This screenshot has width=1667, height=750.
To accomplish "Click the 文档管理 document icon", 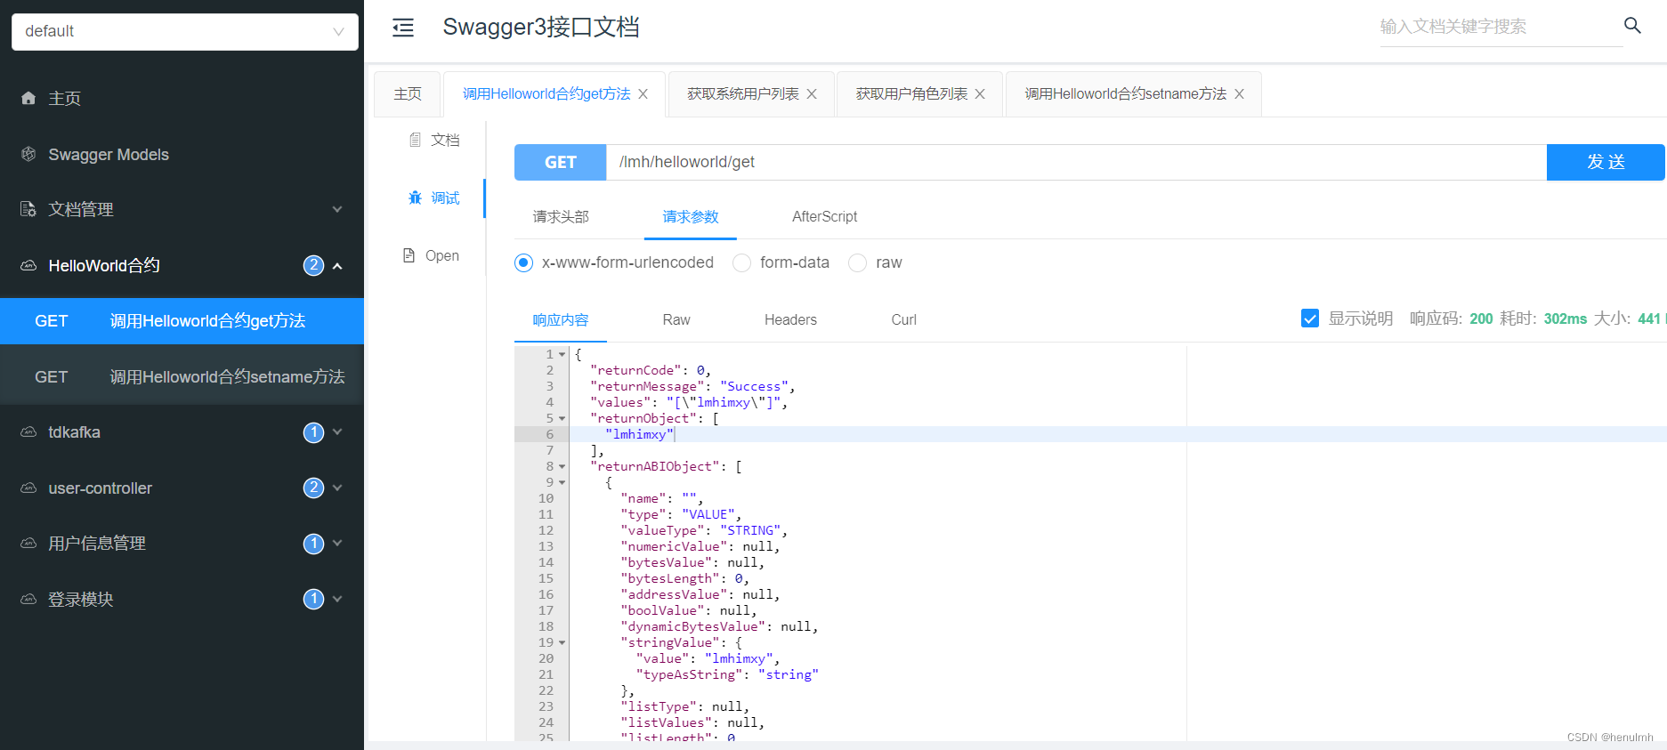I will 28,209.
